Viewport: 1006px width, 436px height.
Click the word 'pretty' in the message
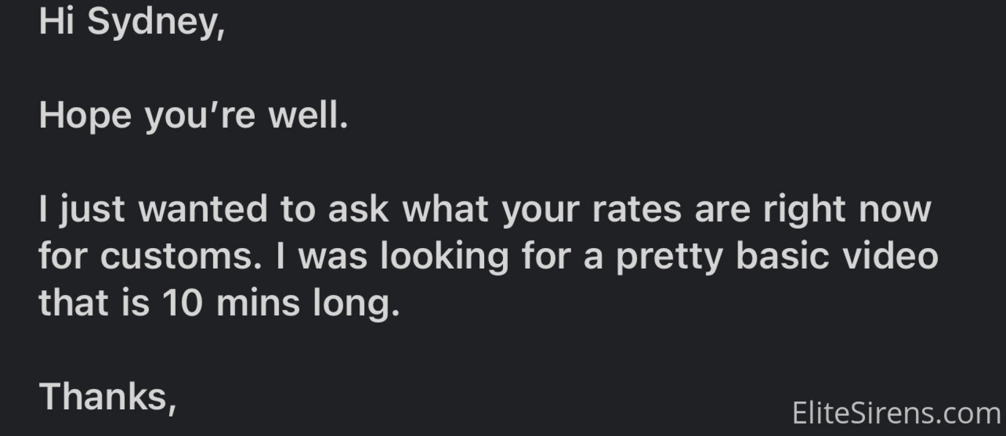click(669, 256)
